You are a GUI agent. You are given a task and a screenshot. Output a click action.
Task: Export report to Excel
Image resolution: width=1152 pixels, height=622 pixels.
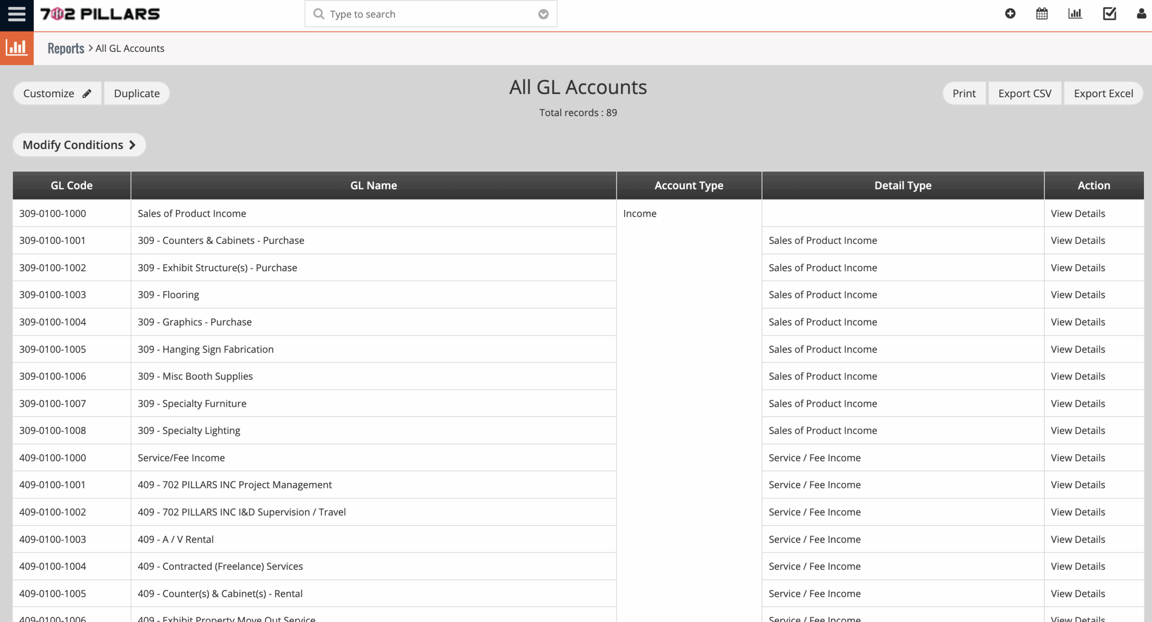click(1103, 94)
